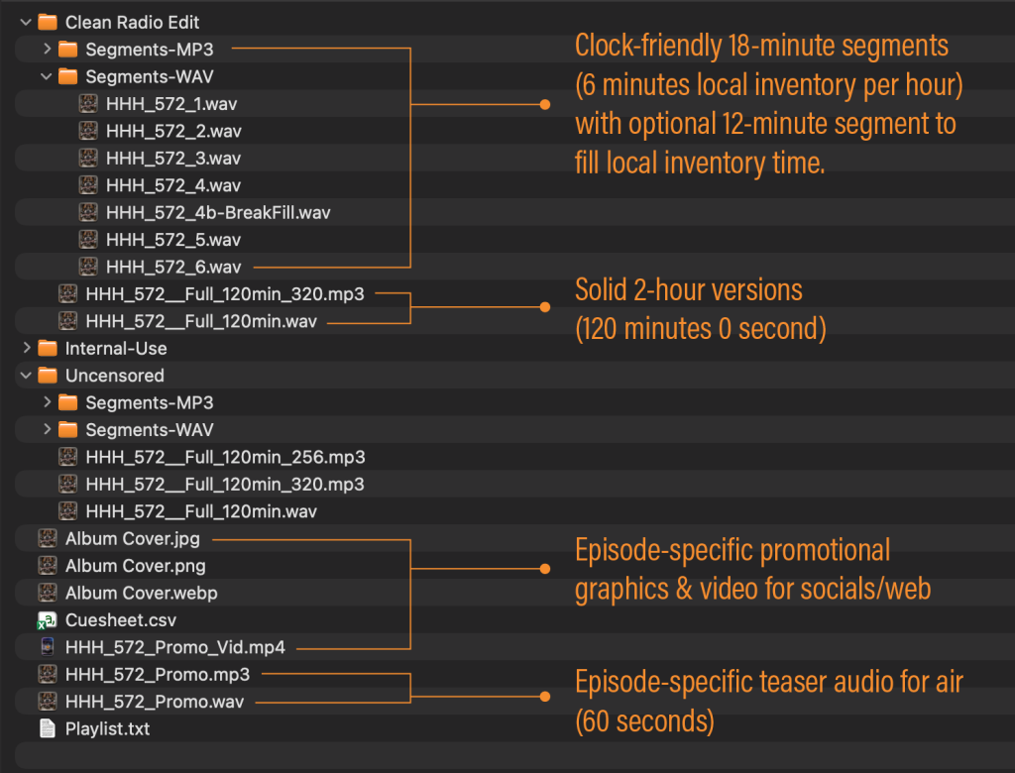
Task: Click the HHH_572_Promo.mp3 file icon
Action: click(x=48, y=675)
